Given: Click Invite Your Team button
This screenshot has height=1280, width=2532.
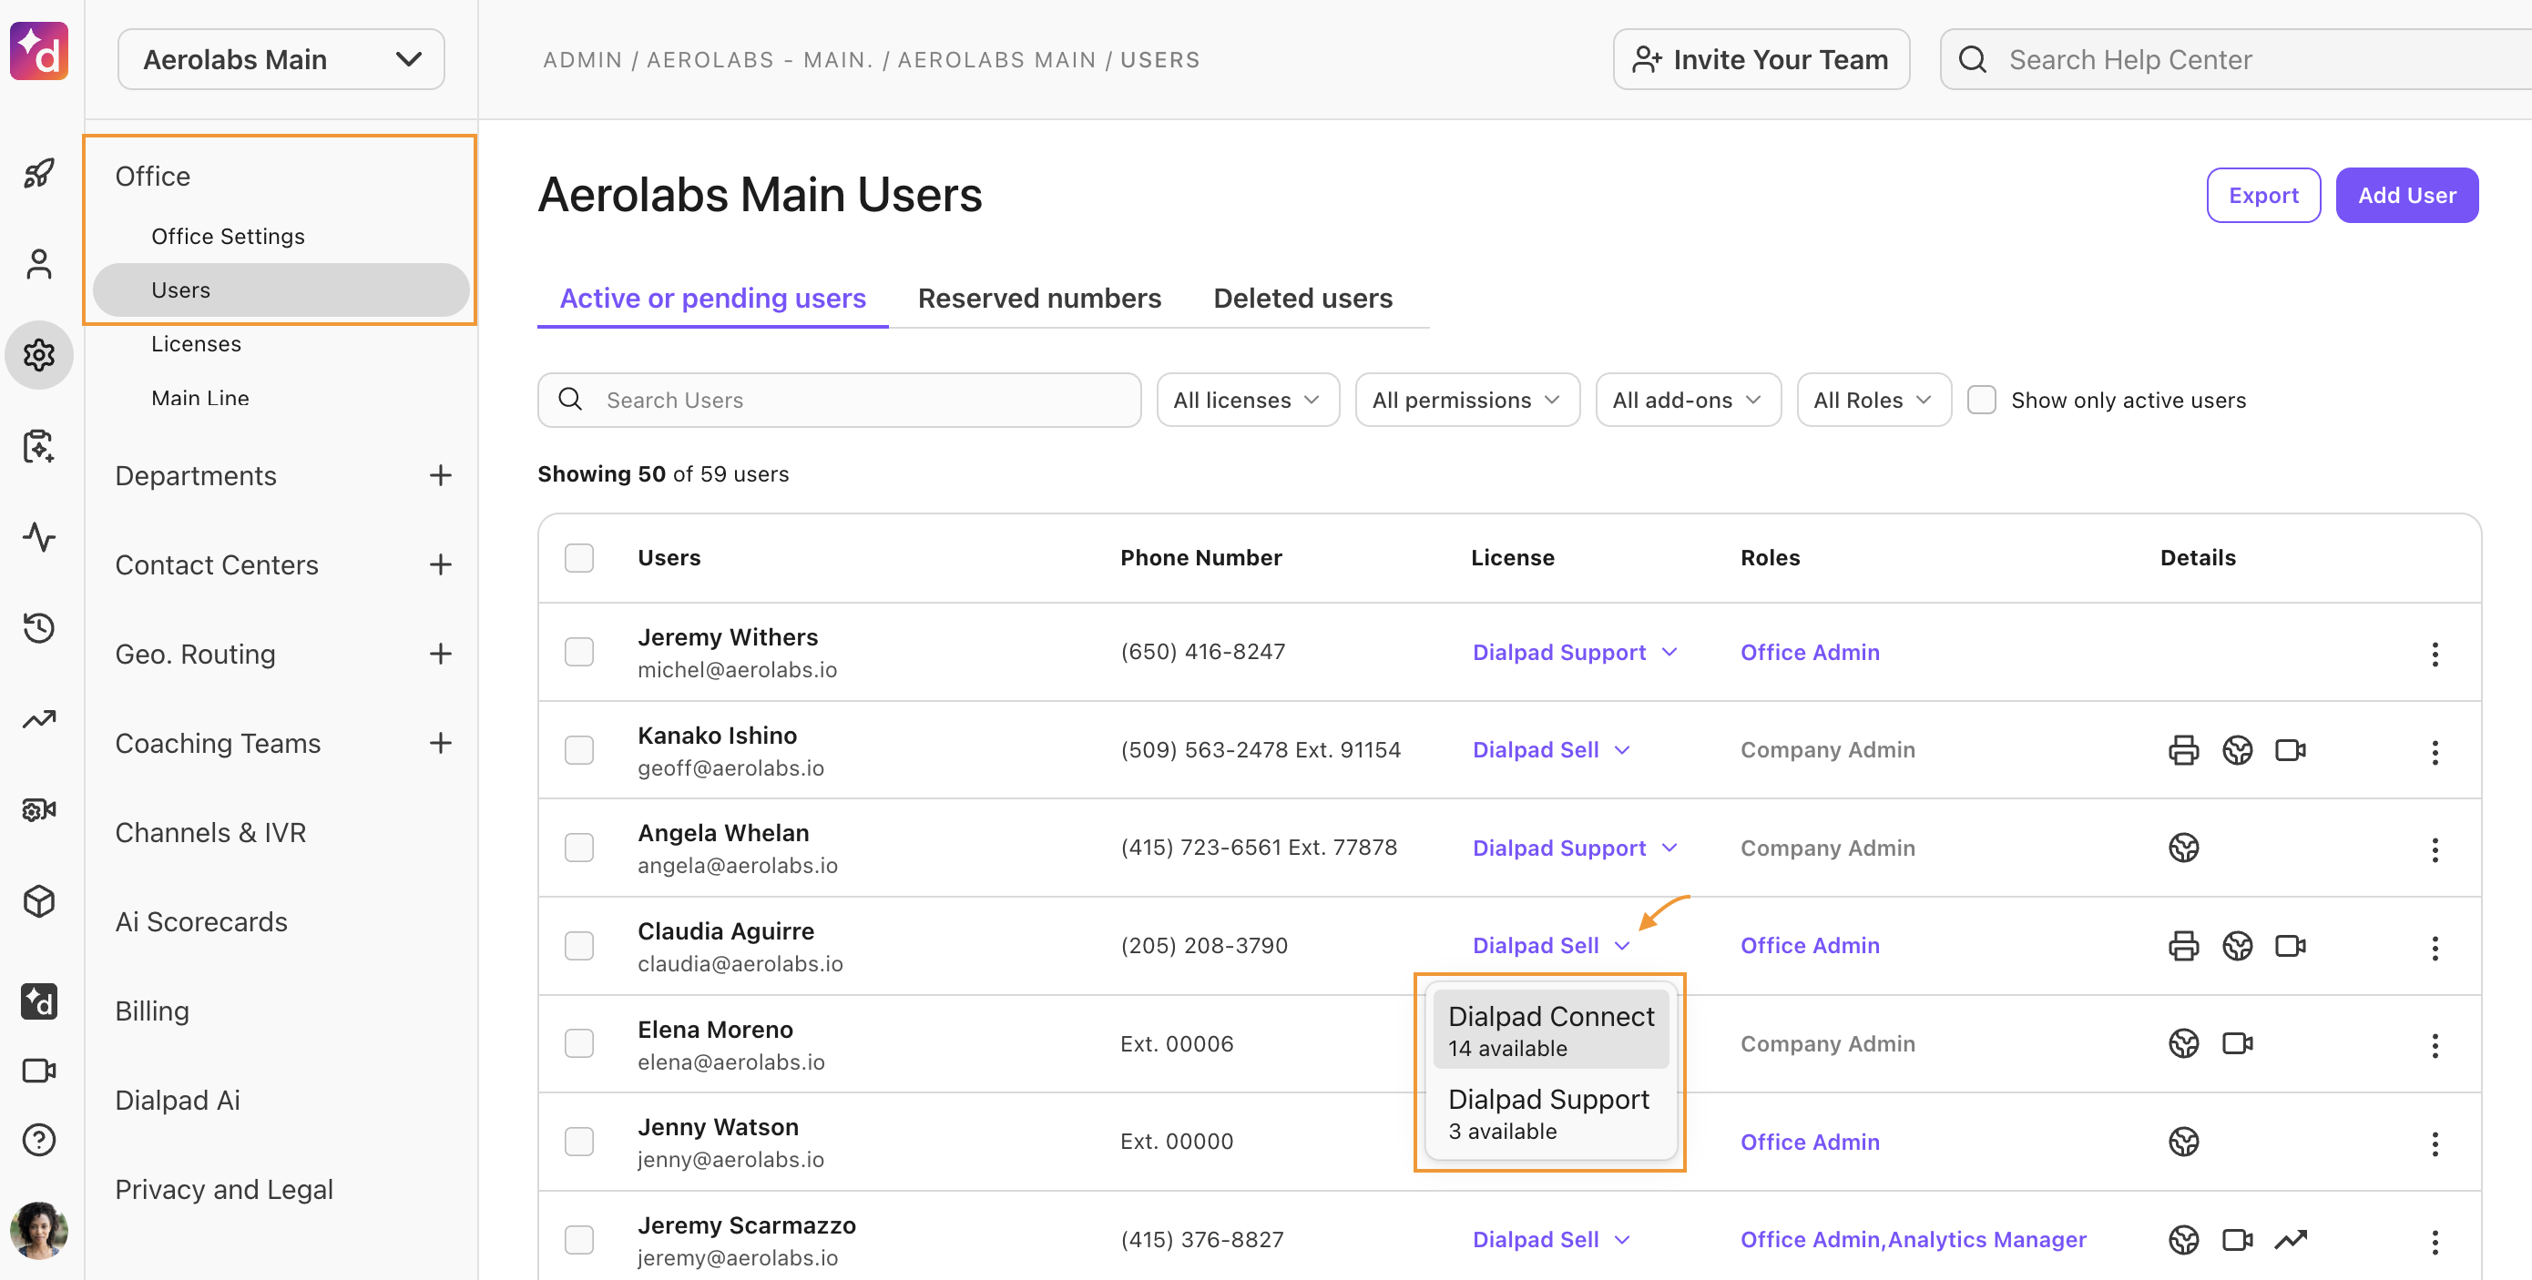Looking at the screenshot, I should [1761, 59].
